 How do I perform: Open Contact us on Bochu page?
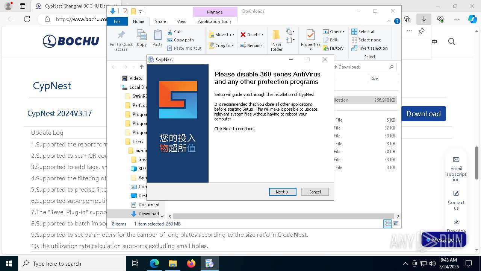[x=456, y=200]
